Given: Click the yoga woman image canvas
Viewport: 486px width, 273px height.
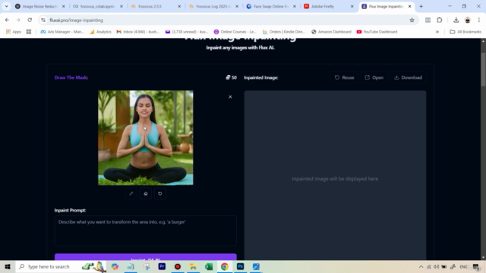Looking at the screenshot, I should coord(145,138).
